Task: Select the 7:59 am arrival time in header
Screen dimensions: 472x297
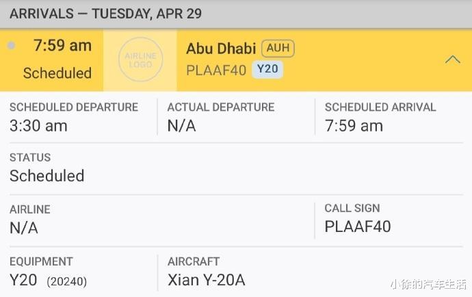Action: coord(63,45)
